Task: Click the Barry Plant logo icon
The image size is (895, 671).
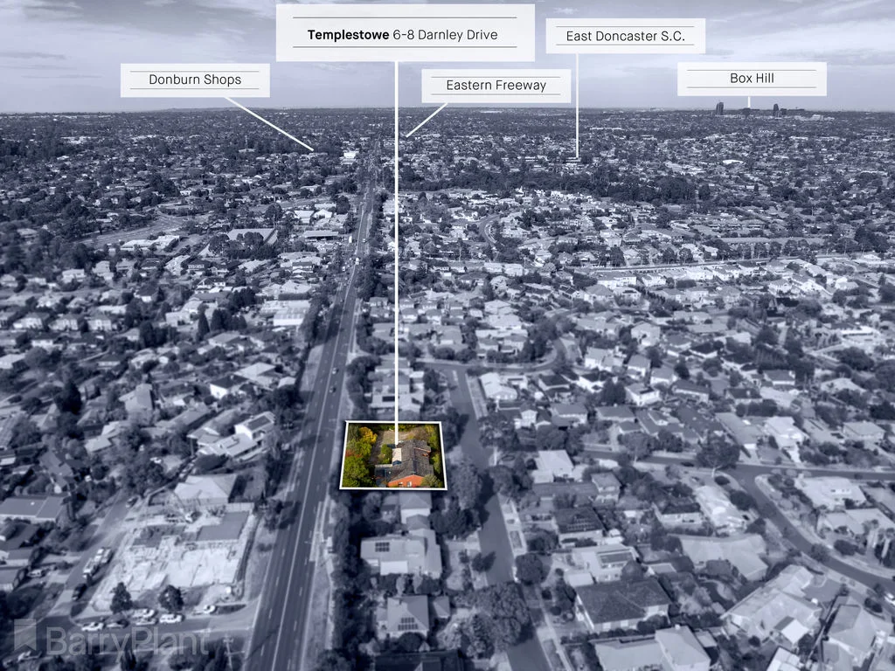Action: tap(25, 635)
